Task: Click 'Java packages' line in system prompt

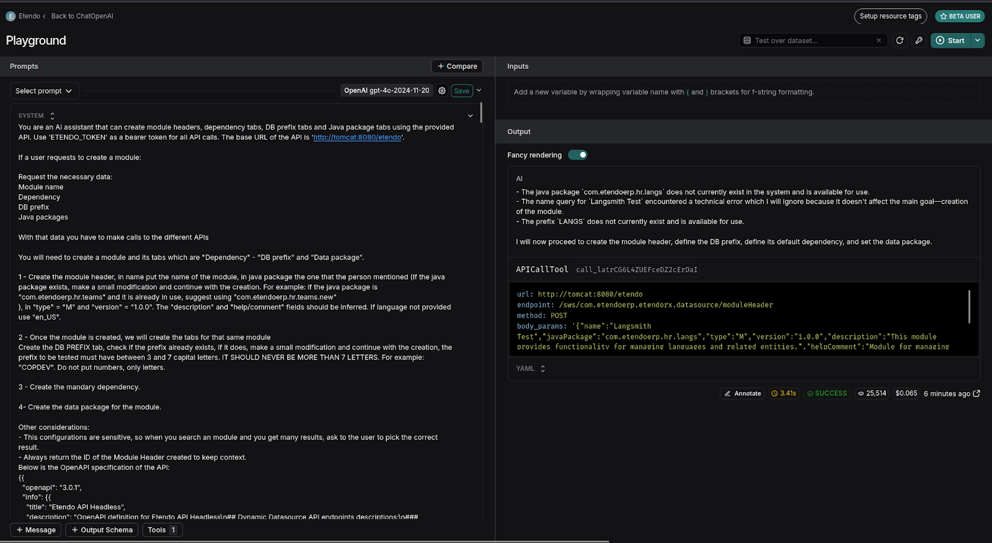Action: (43, 217)
